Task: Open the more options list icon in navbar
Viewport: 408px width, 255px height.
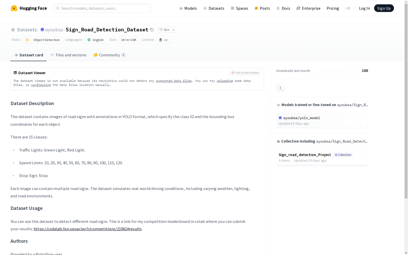Action: (x=348, y=8)
